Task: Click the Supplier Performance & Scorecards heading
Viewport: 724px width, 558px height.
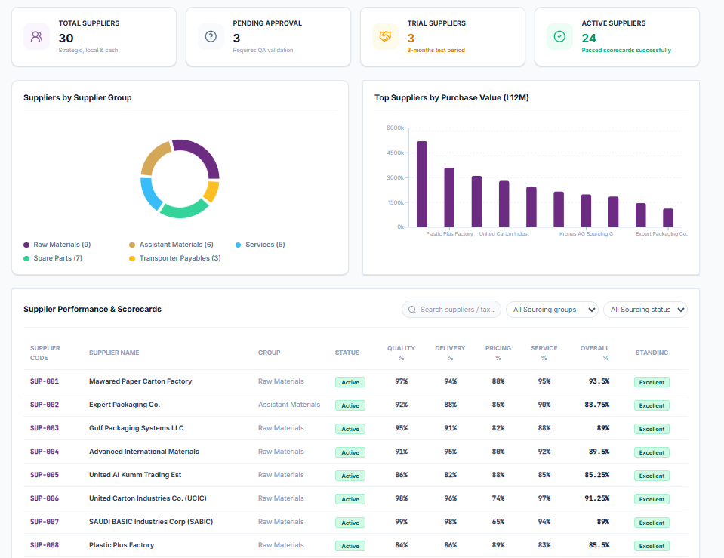Action: coord(92,309)
